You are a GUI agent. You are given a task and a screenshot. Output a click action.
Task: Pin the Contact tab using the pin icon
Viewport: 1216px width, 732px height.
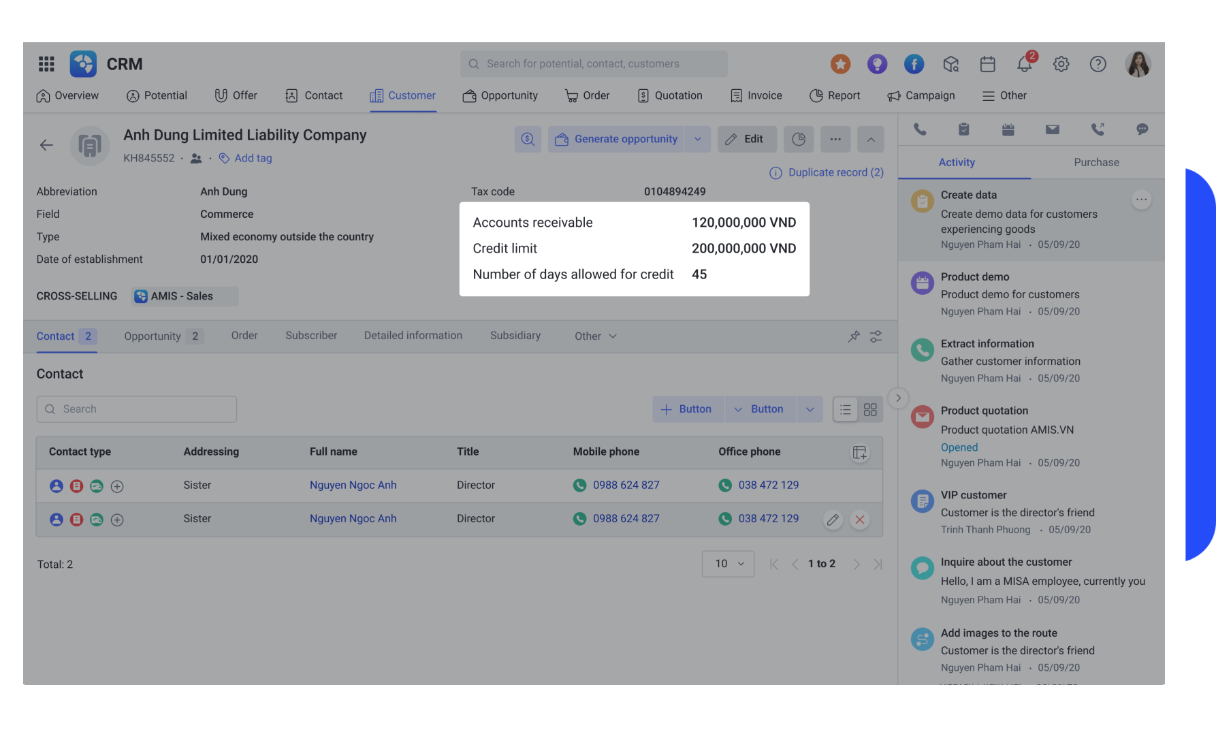tap(853, 336)
